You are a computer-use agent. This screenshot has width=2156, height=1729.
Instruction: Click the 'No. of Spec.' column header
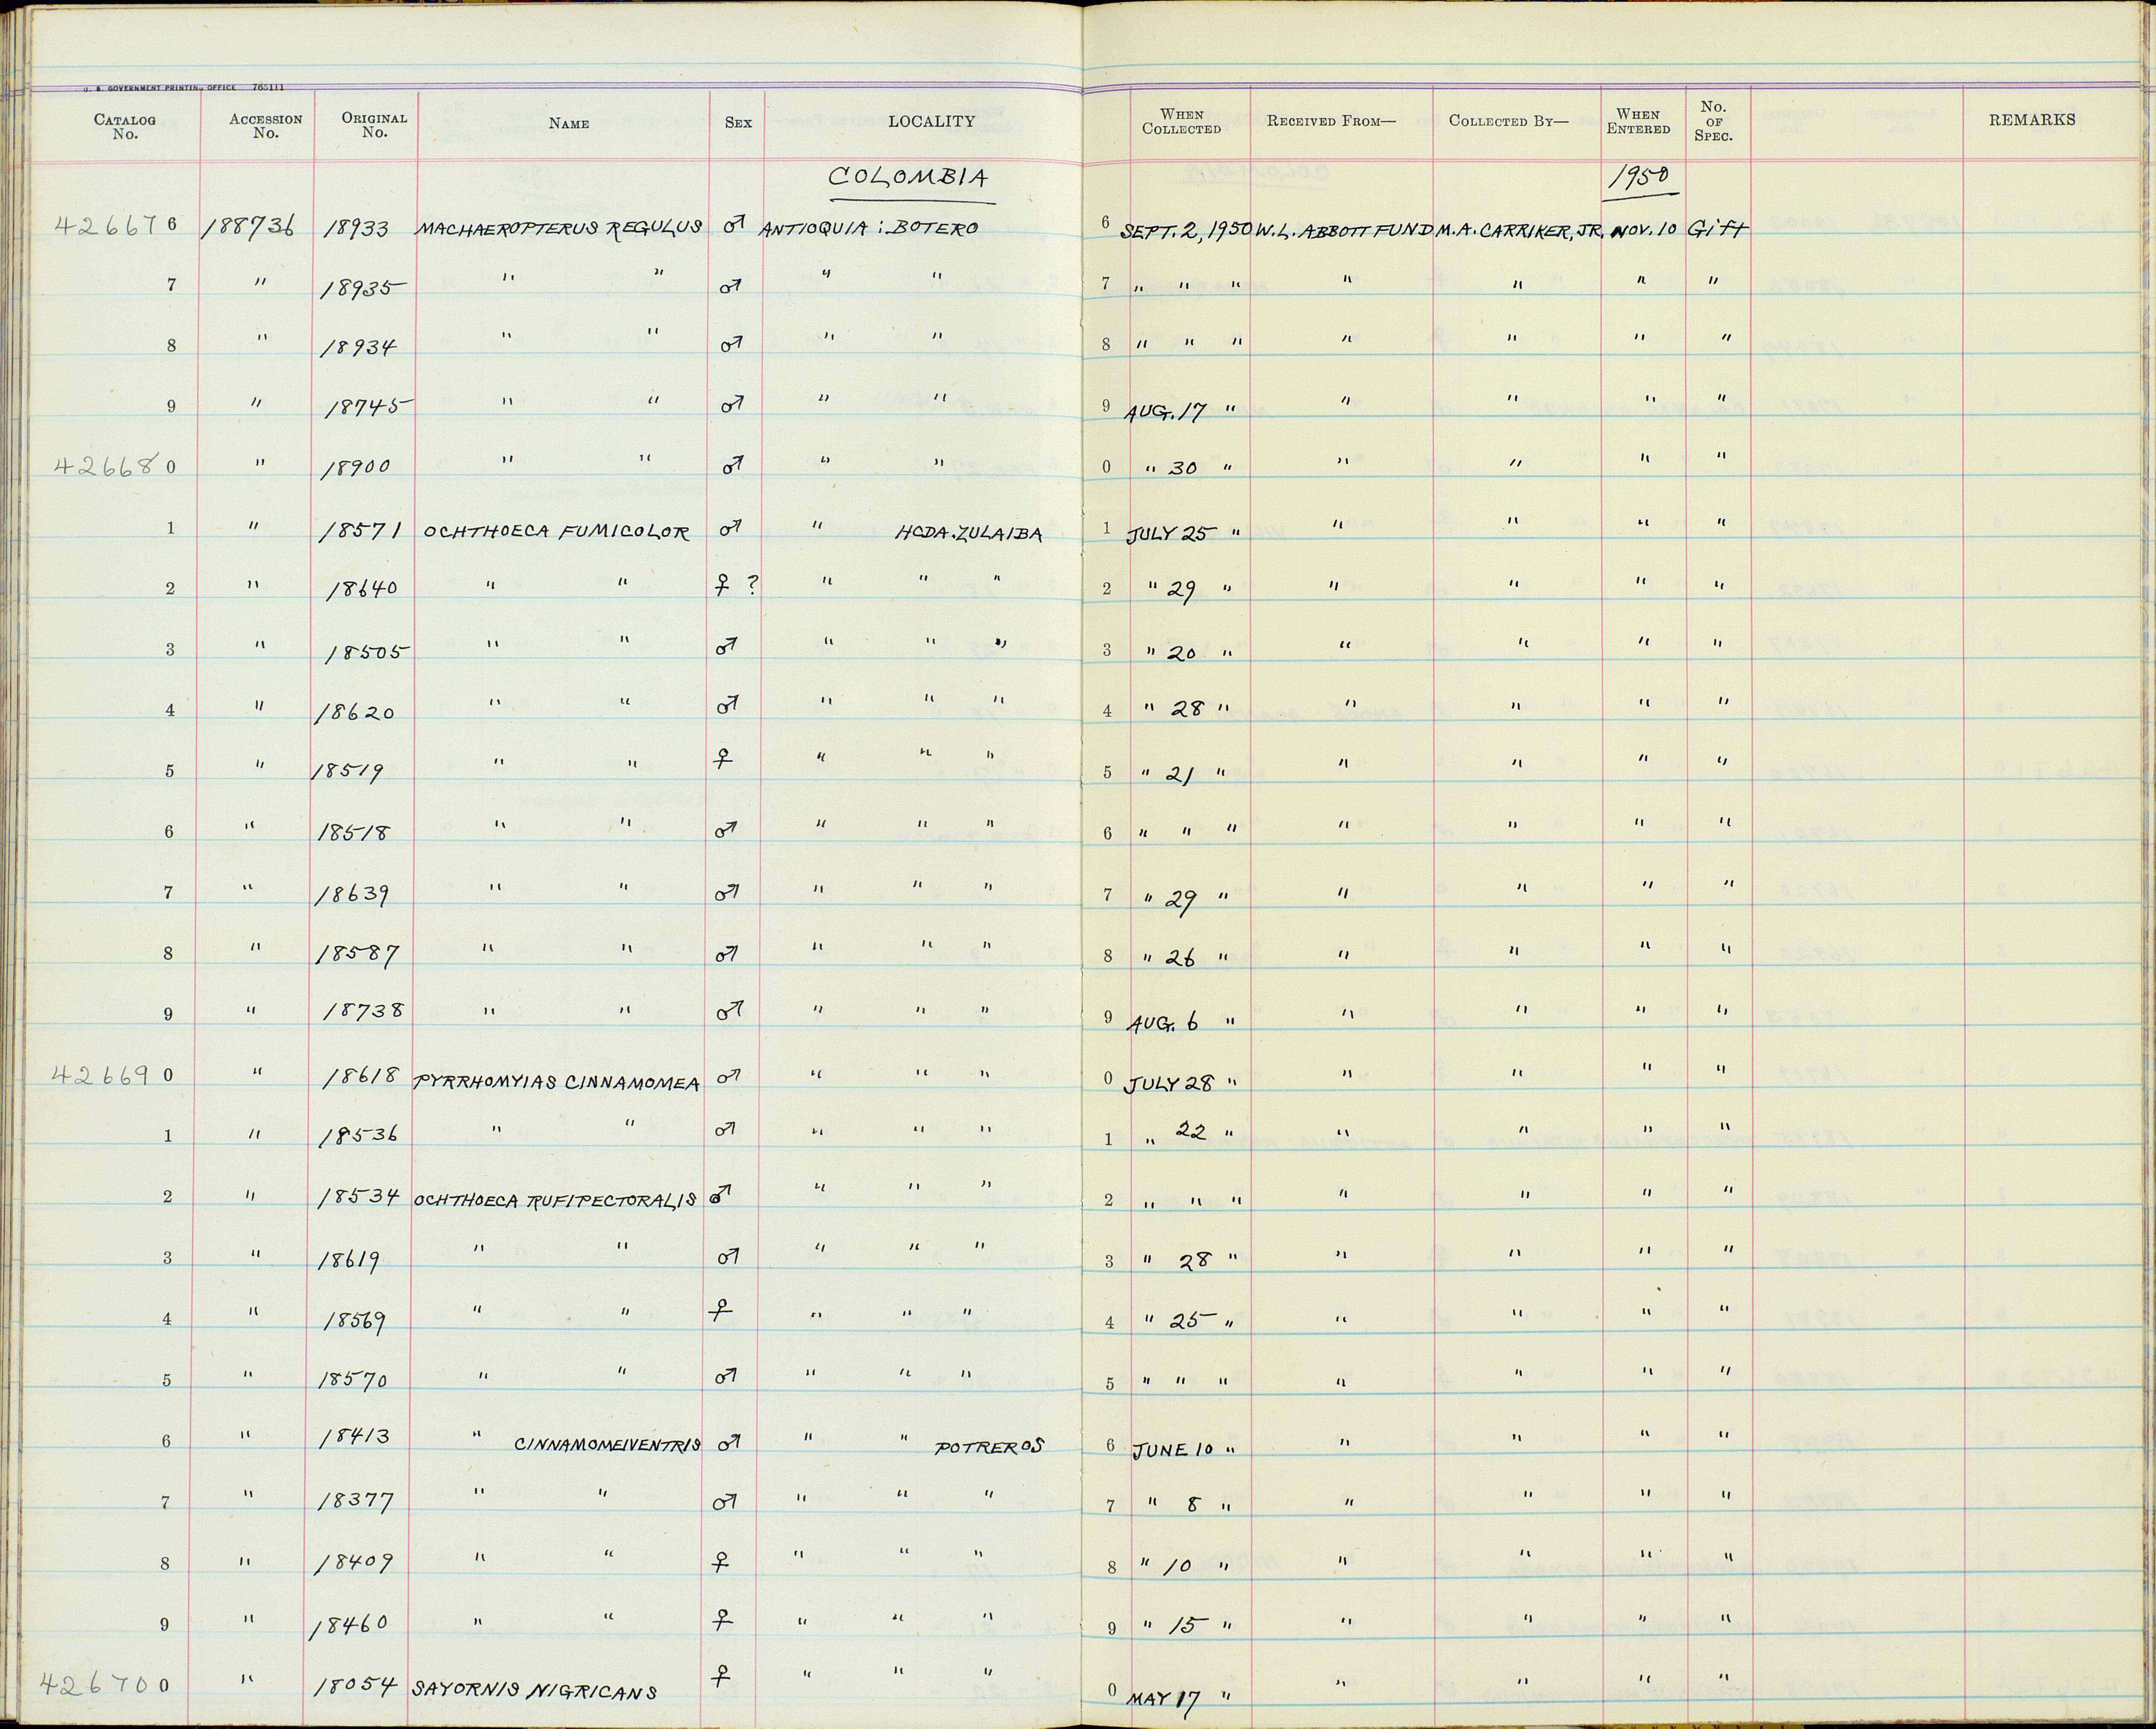click(1713, 120)
